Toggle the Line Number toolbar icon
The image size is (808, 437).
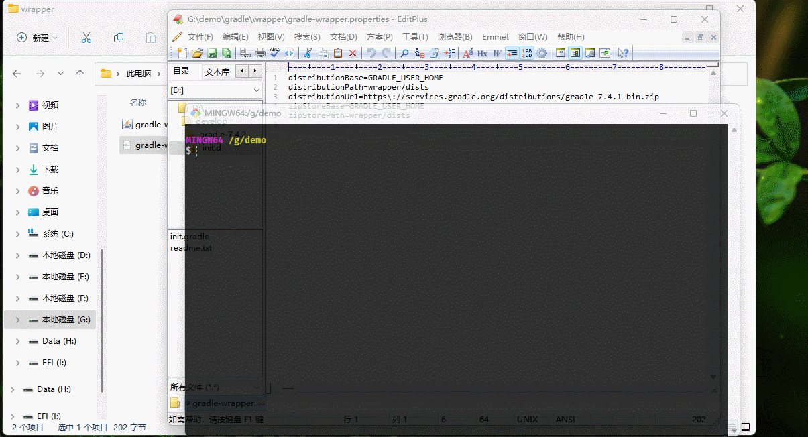[526, 53]
